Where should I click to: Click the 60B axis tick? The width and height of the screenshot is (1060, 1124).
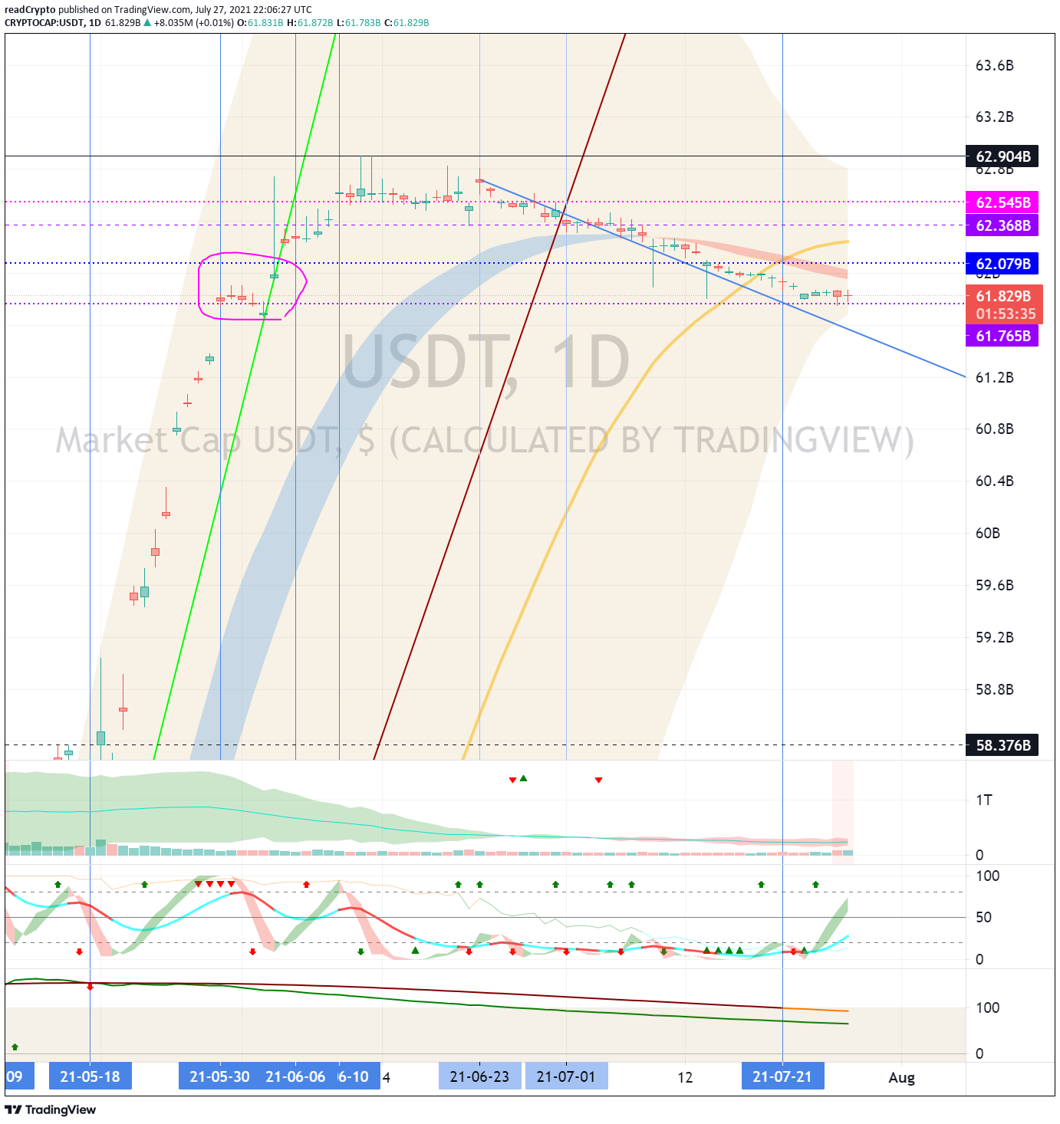988,533
